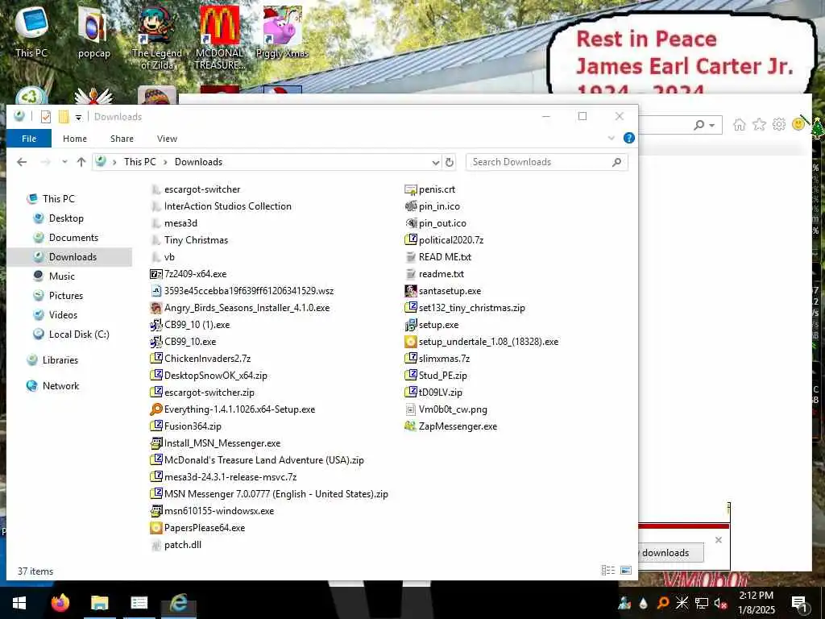
Task: Click This PC in the address bar
Action: [x=140, y=162]
